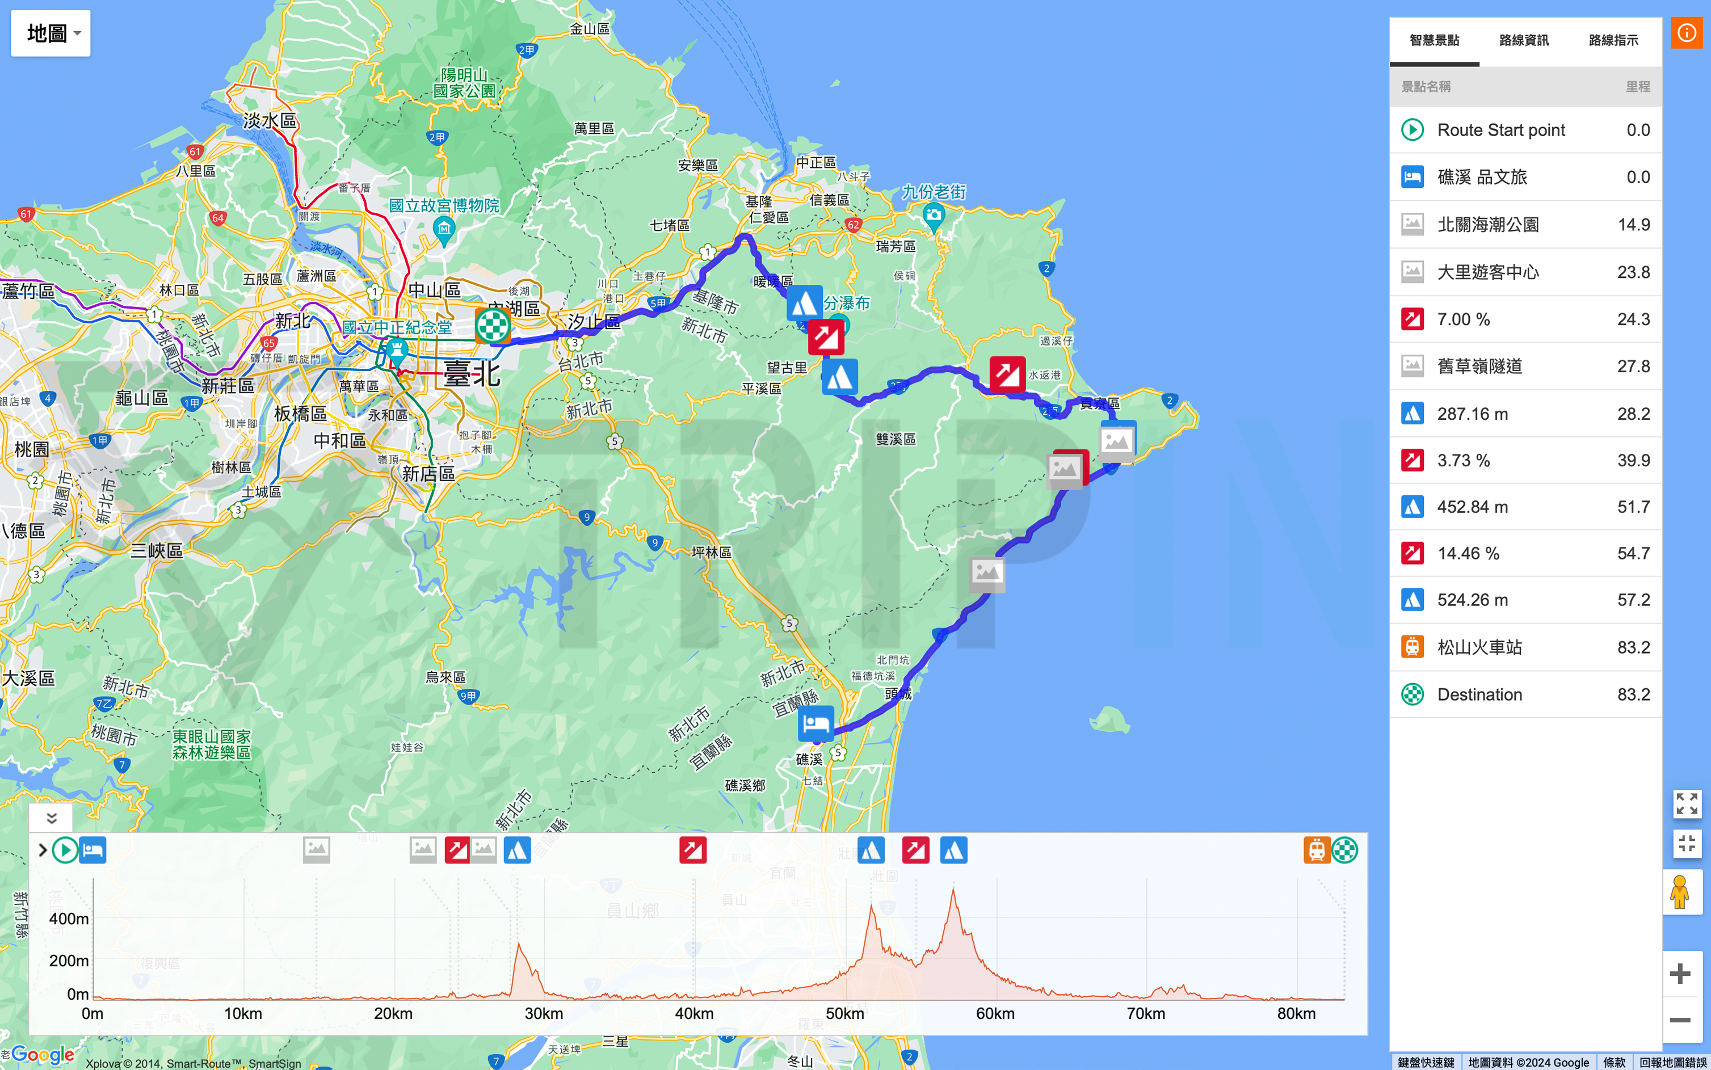Click the red slope icon beside 14.46 %
1711x1070 pixels.
pos(1412,553)
